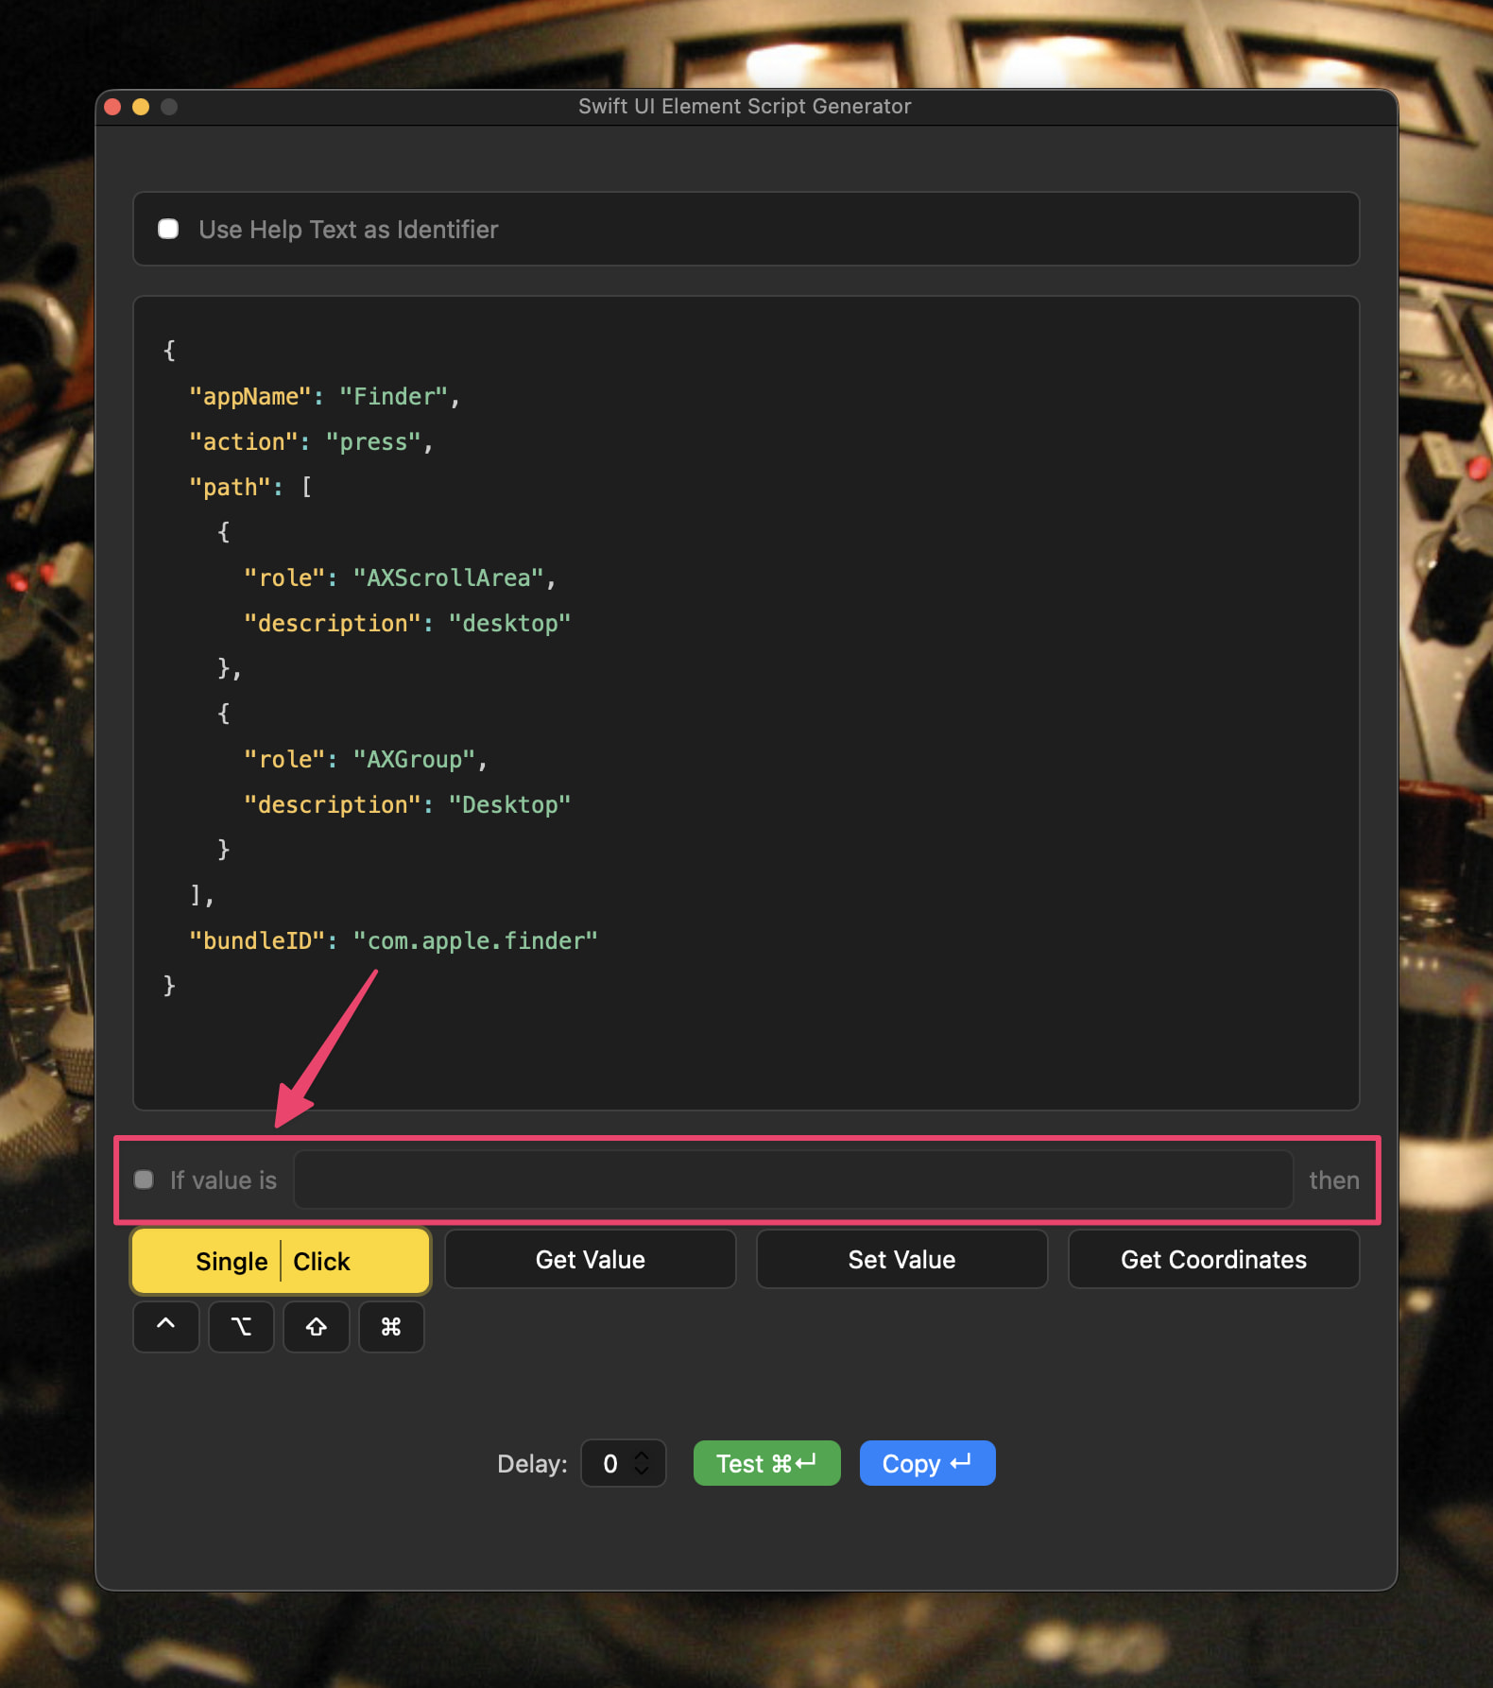This screenshot has height=1688, width=1493.
Task: Increase the Delay stepper value
Action: pos(642,1455)
